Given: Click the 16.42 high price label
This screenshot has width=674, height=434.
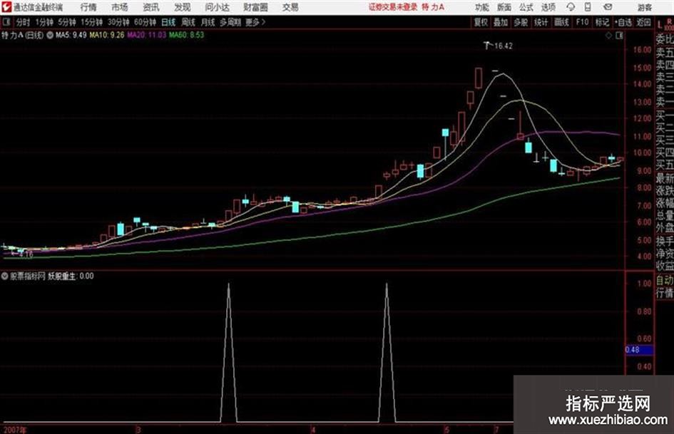Looking at the screenshot, I should click(504, 46).
